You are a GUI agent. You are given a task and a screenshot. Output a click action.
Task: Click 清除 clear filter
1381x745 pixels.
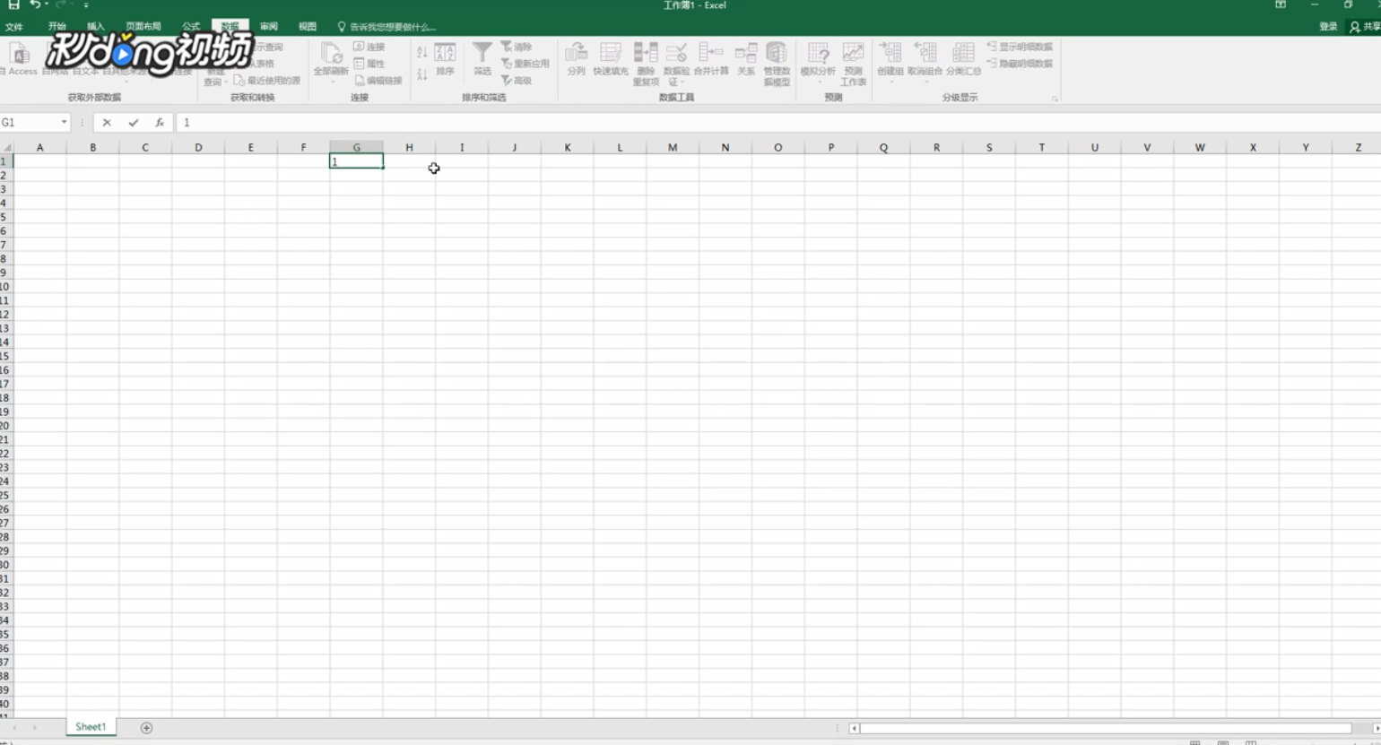517,47
